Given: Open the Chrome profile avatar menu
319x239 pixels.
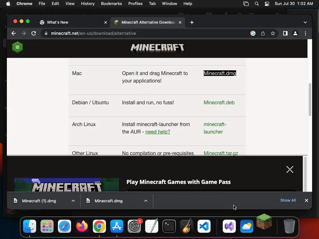Looking at the screenshot, I should coord(295,33).
